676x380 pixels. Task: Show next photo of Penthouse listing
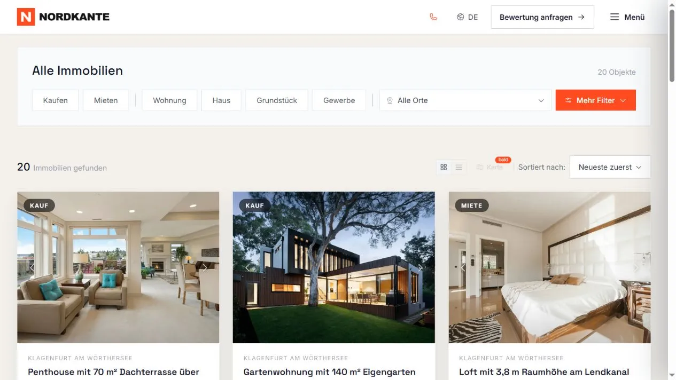coord(205,267)
